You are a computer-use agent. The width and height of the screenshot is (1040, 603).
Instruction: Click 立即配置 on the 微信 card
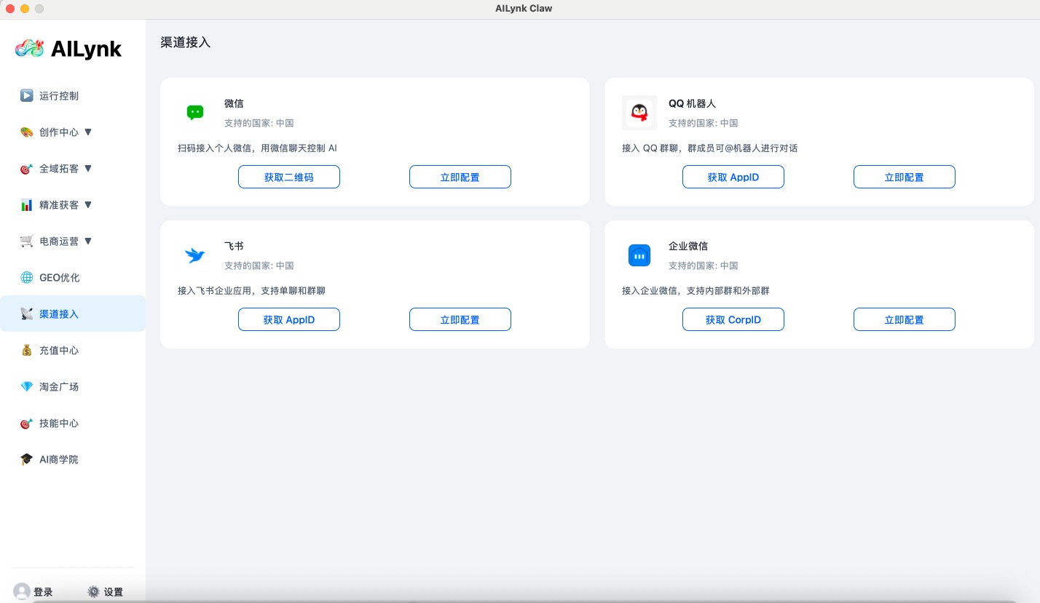(460, 177)
